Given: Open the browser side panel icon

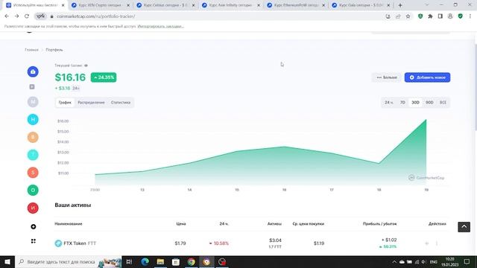Looking at the screenshot, I should [x=440, y=16].
